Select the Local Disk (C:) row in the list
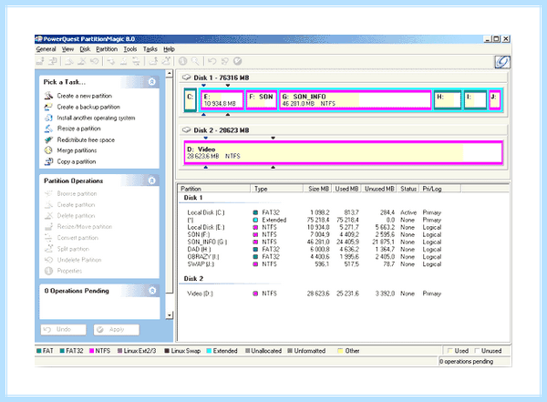The height and width of the screenshot is (402, 547). tap(314, 212)
